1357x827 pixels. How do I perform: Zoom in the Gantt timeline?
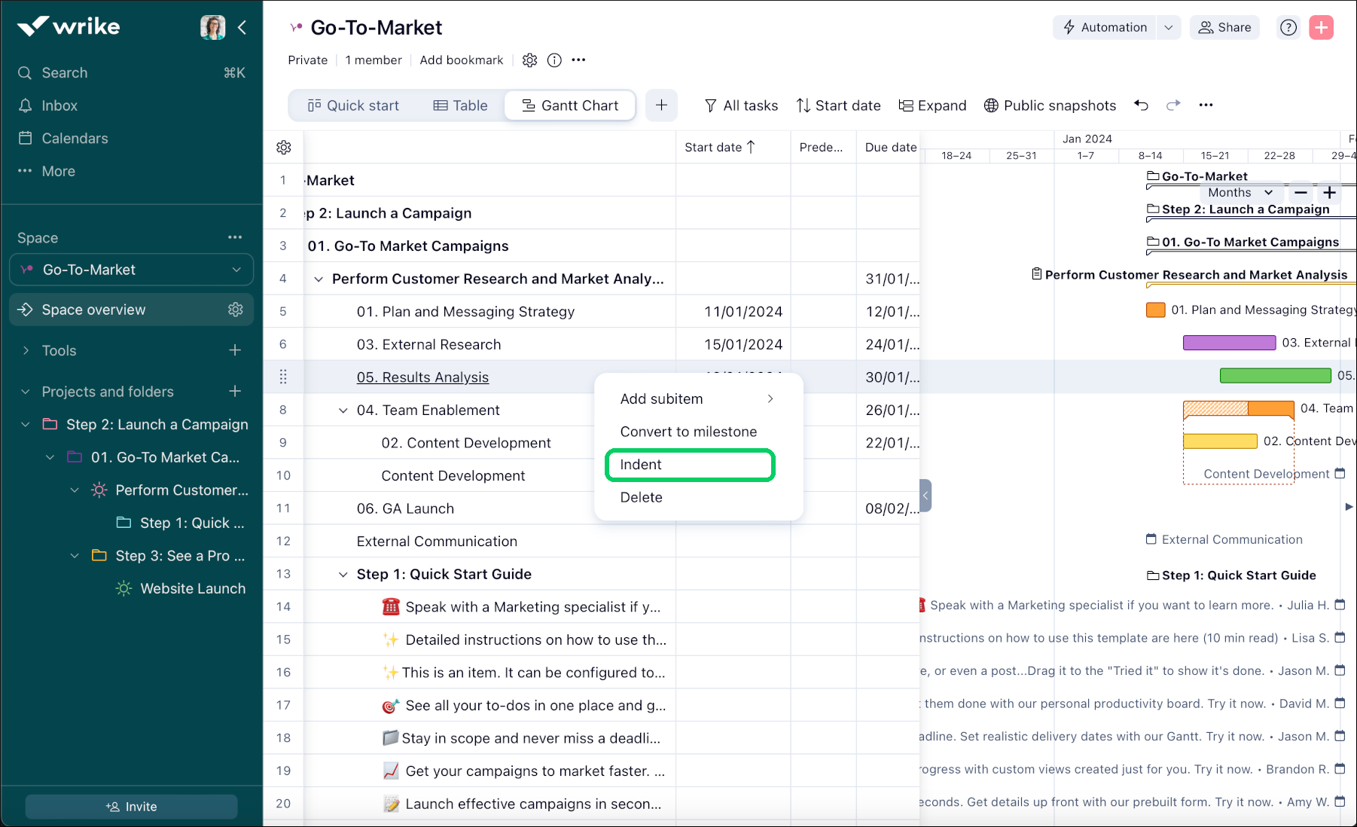coord(1330,193)
